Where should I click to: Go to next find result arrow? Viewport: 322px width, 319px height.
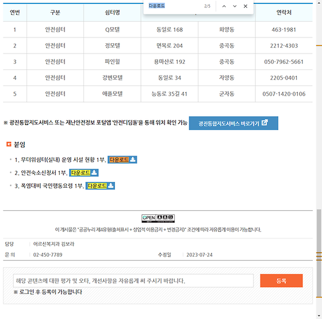pyautogui.click(x=235, y=6)
